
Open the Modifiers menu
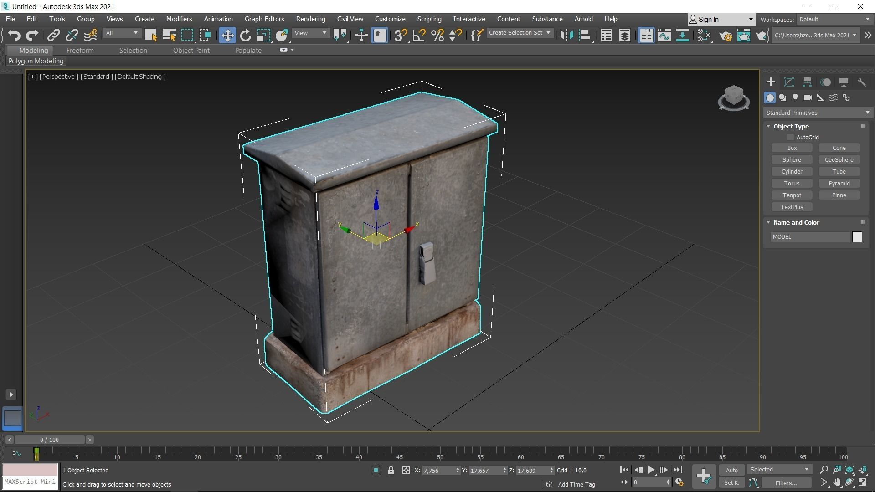tap(179, 19)
